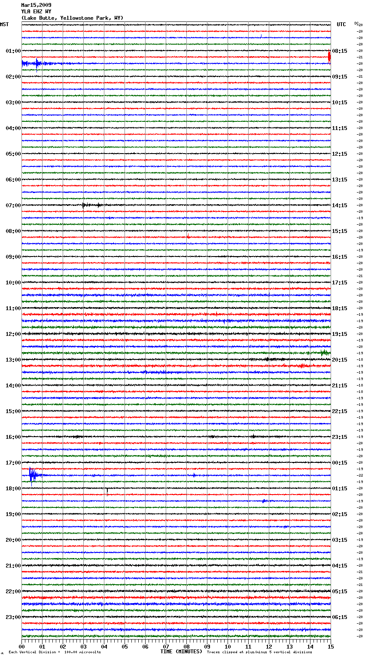Click the 03:15 UTC time label
This screenshot has height=658, width=365.
click(340, 540)
